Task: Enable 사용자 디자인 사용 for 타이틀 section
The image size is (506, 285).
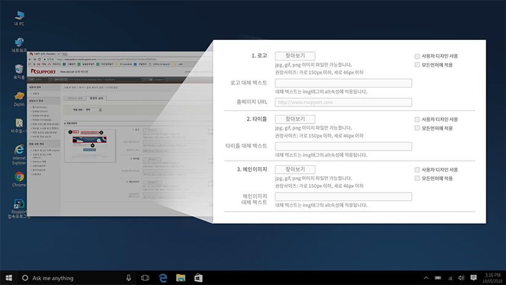Action: click(417, 119)
